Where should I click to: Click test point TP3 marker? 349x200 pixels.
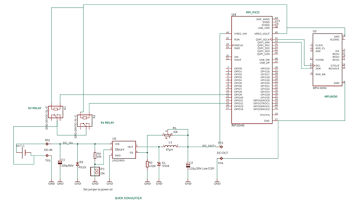pos(221,147)
